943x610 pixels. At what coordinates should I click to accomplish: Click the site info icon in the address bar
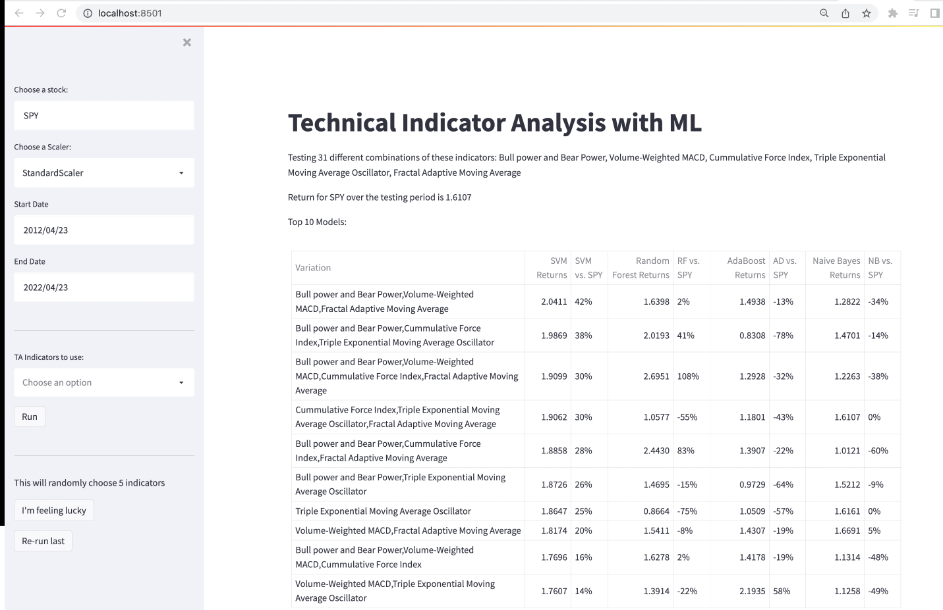[x=88, y=13]
